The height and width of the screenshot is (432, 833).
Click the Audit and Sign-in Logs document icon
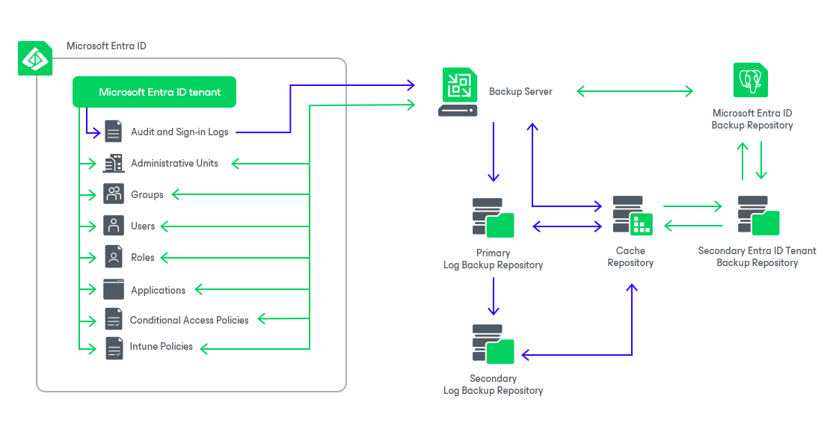[113, 132]
